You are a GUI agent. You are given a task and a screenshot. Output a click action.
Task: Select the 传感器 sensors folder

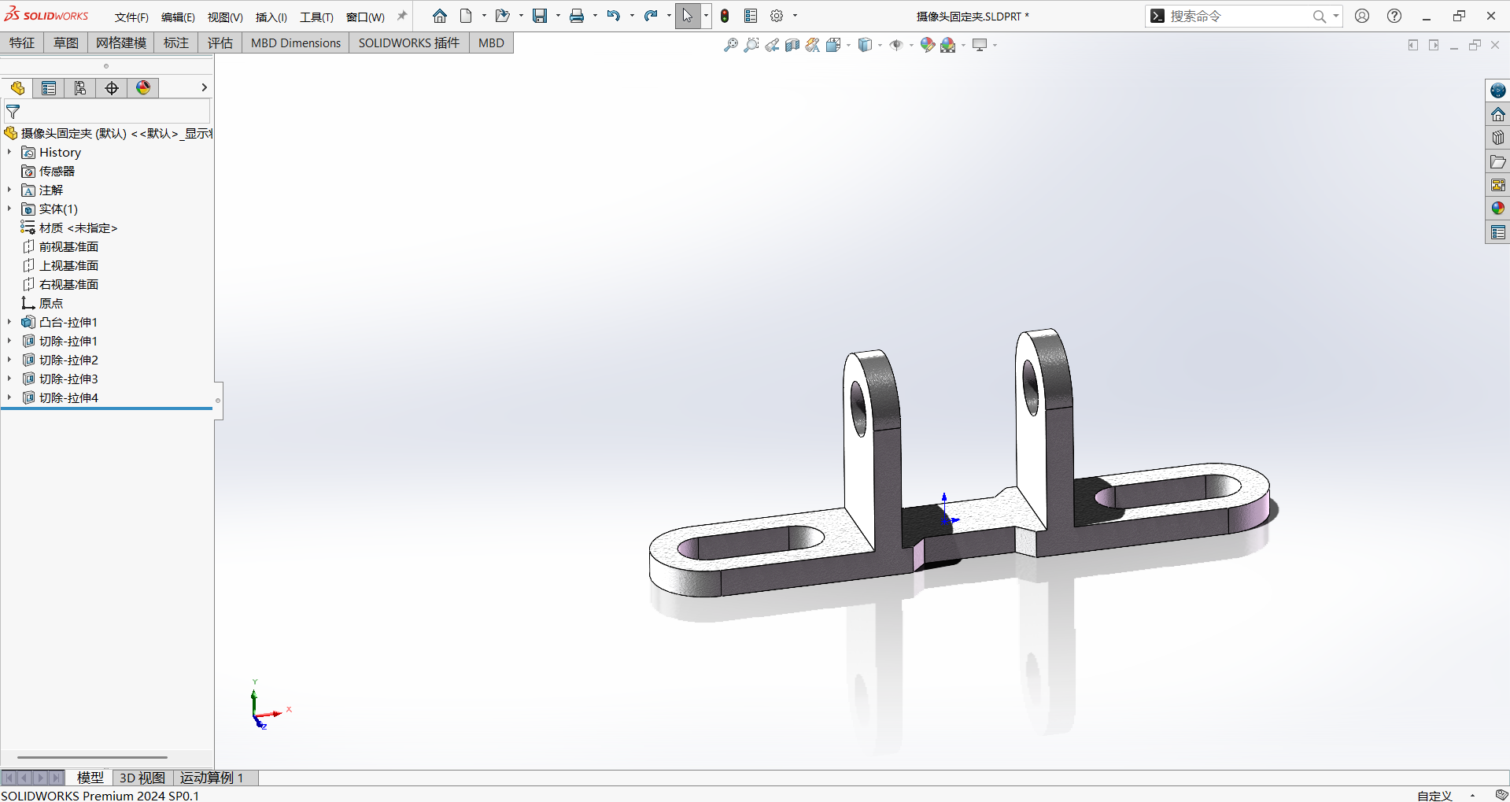point(48,171)
